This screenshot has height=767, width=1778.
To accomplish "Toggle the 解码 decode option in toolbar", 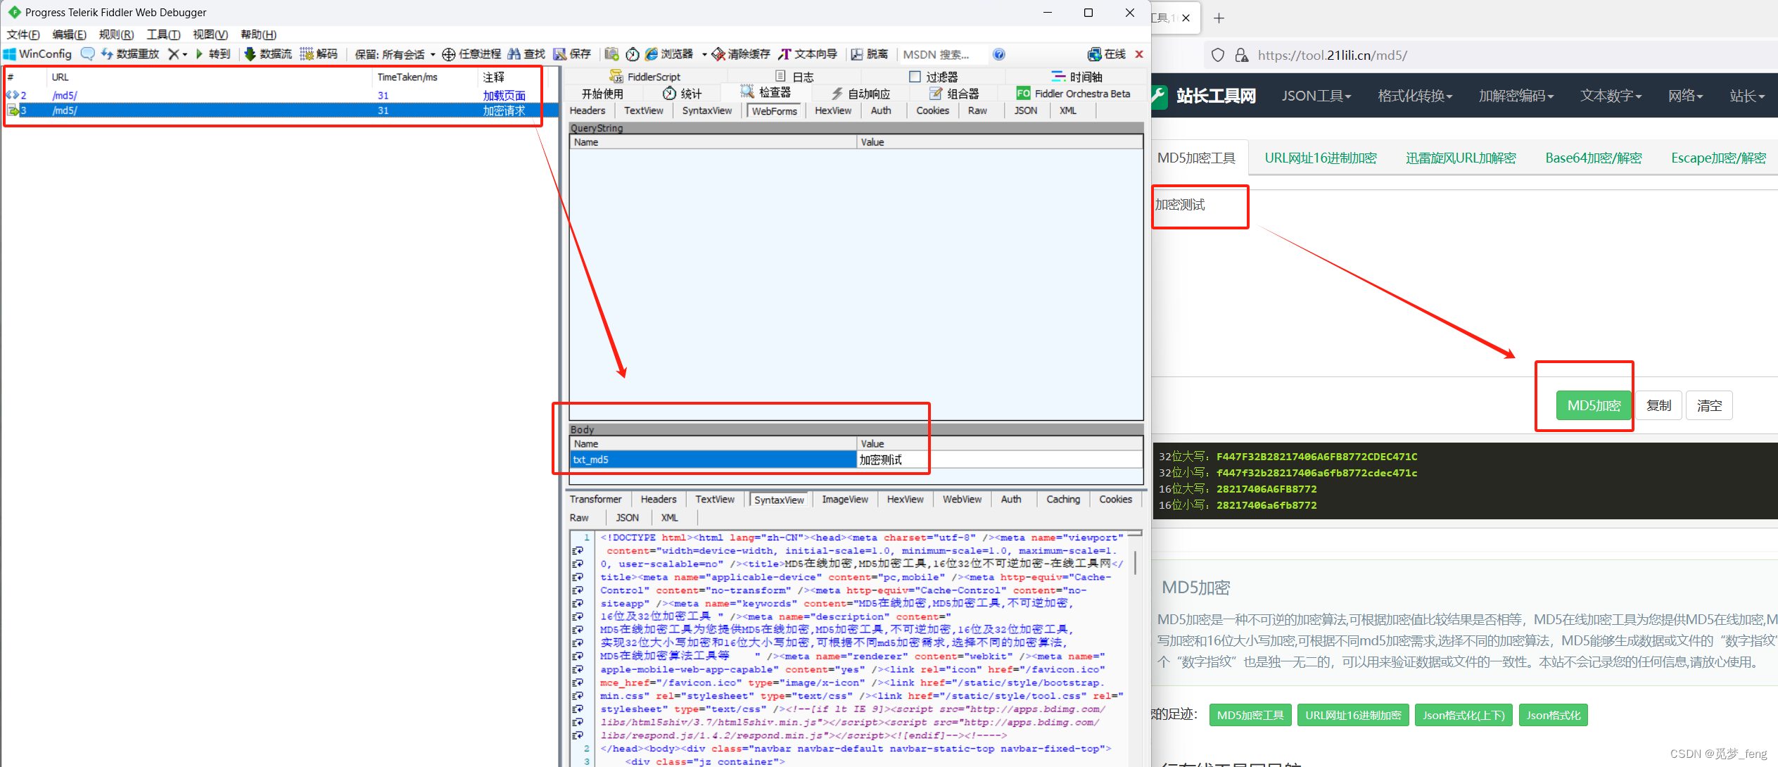I will [319, 54].
